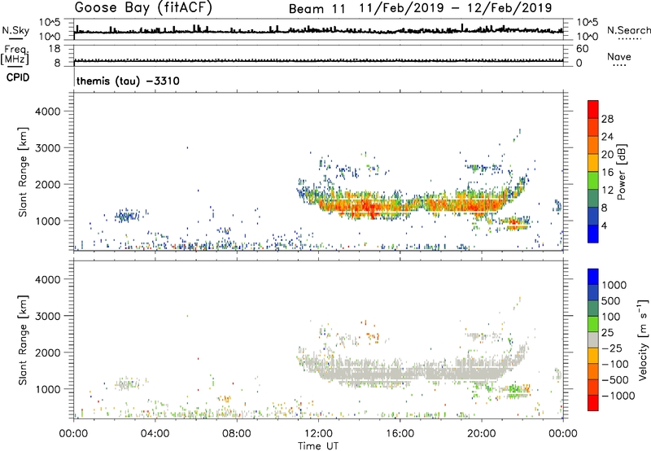
Task: Click the '28' power colorbar label
Action: tap(607, 119)
